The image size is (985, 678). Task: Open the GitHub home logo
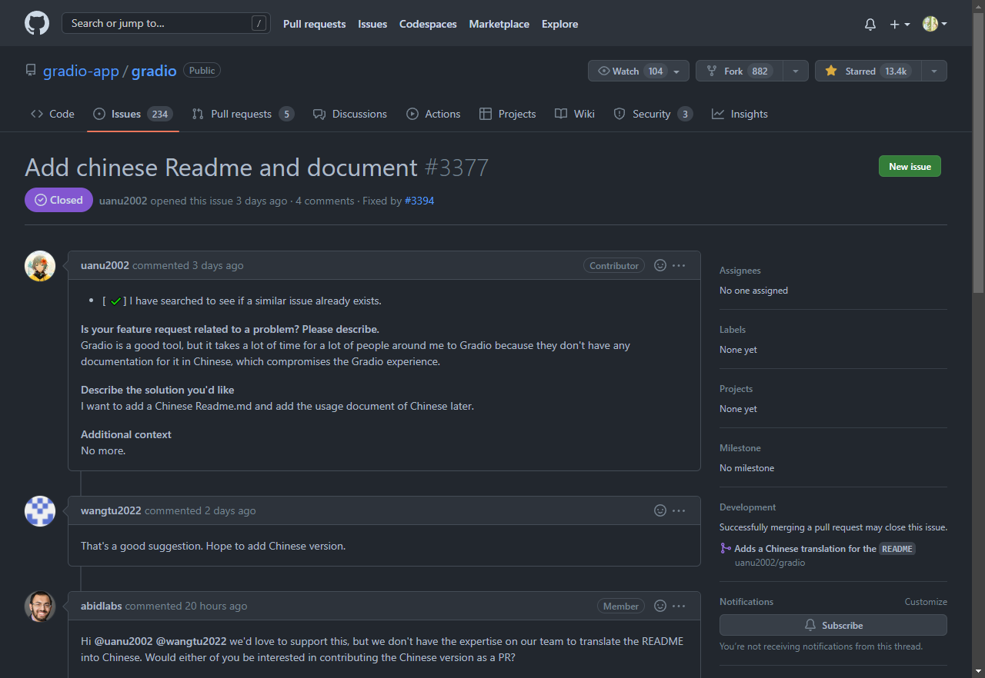(x=37, y=23)
